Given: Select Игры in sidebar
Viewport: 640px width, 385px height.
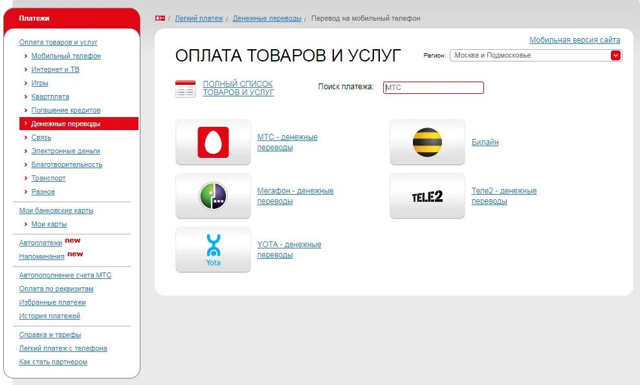Looking at the screenshot, I should [x=39, y=83].
